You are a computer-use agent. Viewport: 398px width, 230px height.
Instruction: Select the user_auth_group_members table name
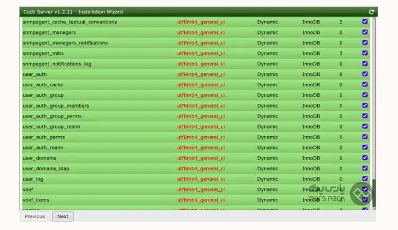tap(56, 106)
